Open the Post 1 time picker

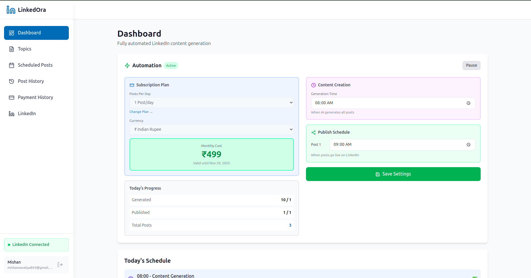pyautogui.click(x=402, y=144)
